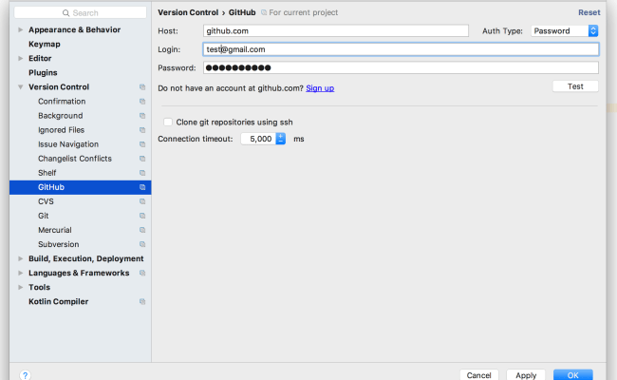Select Changelist Conflicts settings

pos(75,159)
